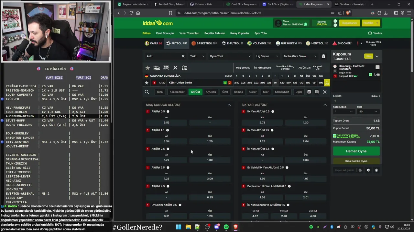Open the Oyun Türü dropdown
This screenshot has height=232, width=414.
point(230,56)
